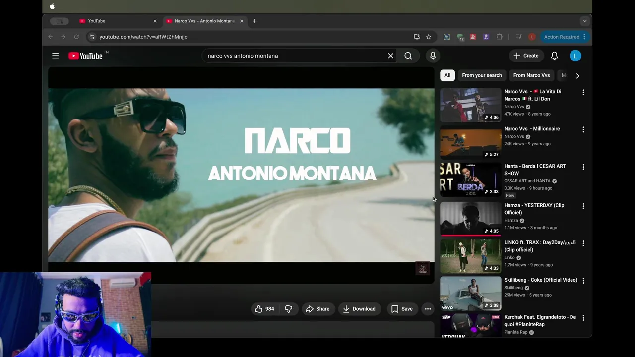Viewport: 635px width, 357px height.
Task: Click the Kerchak Feat. Elgrandetoto title
Action: click(x=540, y=321)
